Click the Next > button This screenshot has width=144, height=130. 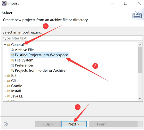click(x=74, y=124)
